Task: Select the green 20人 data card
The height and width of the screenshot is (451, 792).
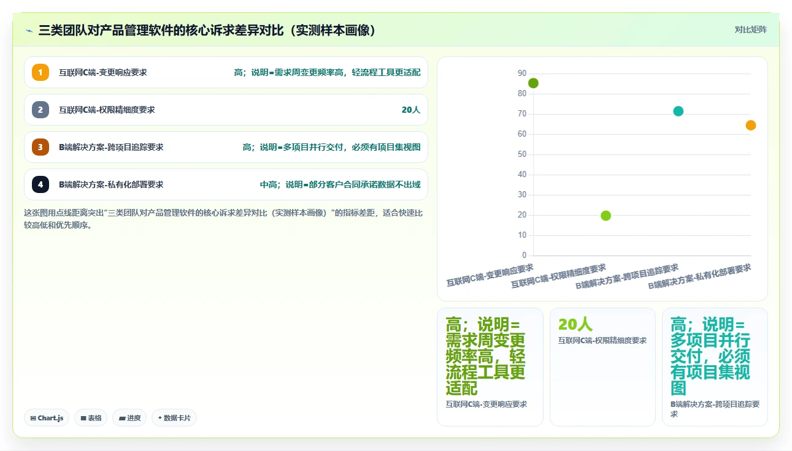Action: [x=602, y=366]
